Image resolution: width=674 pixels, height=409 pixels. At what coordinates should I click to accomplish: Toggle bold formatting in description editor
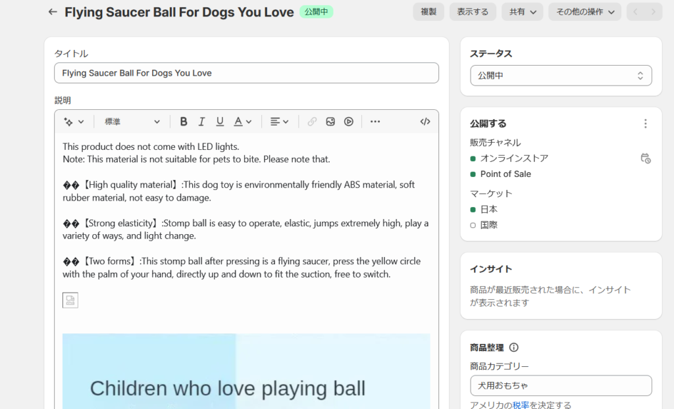[184, 122]
